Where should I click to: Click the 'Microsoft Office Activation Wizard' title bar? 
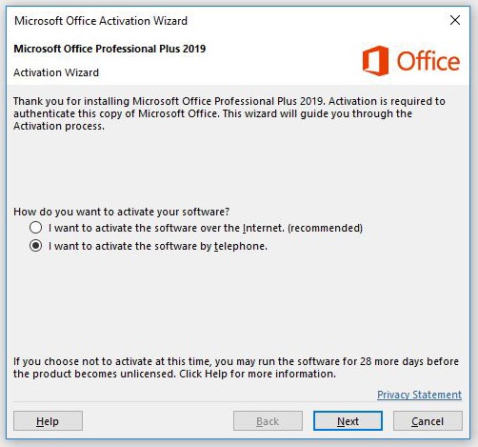[101, 21]
